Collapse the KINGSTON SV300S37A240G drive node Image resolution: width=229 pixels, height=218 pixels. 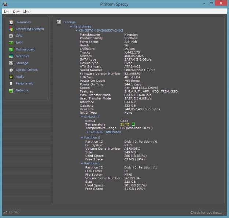76,30
